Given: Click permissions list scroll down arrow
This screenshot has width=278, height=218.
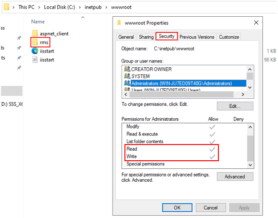Looking at the screenshot, I should coord(250,165).
